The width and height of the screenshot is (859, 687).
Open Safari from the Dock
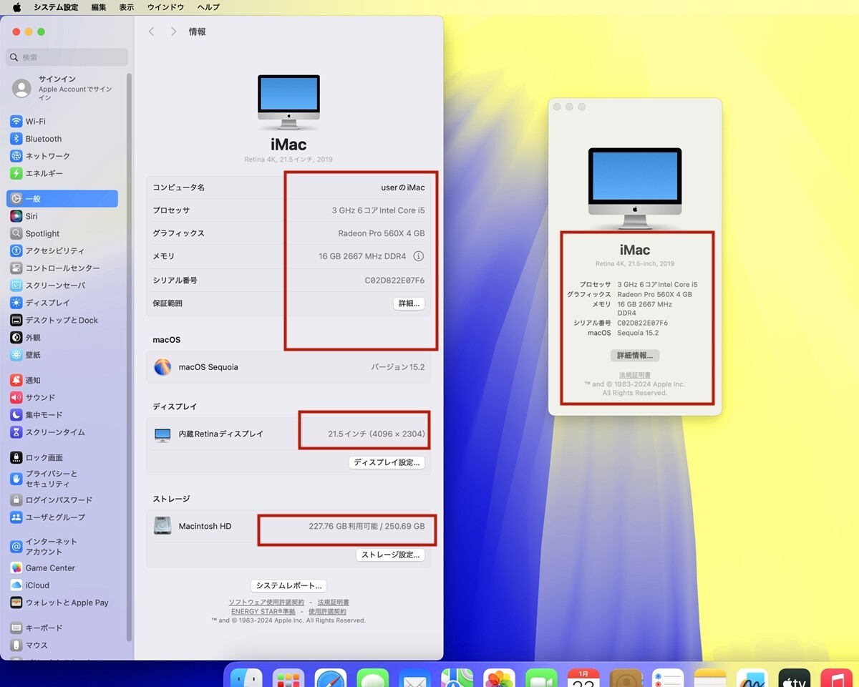point(331,680)
